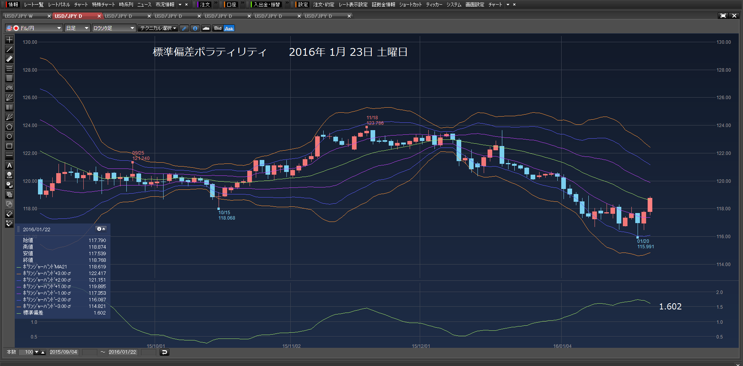Image resolution: width=743 pixels, height=366 pixels.
Task: Click the 入出金・振替 button
Action: 267,5
